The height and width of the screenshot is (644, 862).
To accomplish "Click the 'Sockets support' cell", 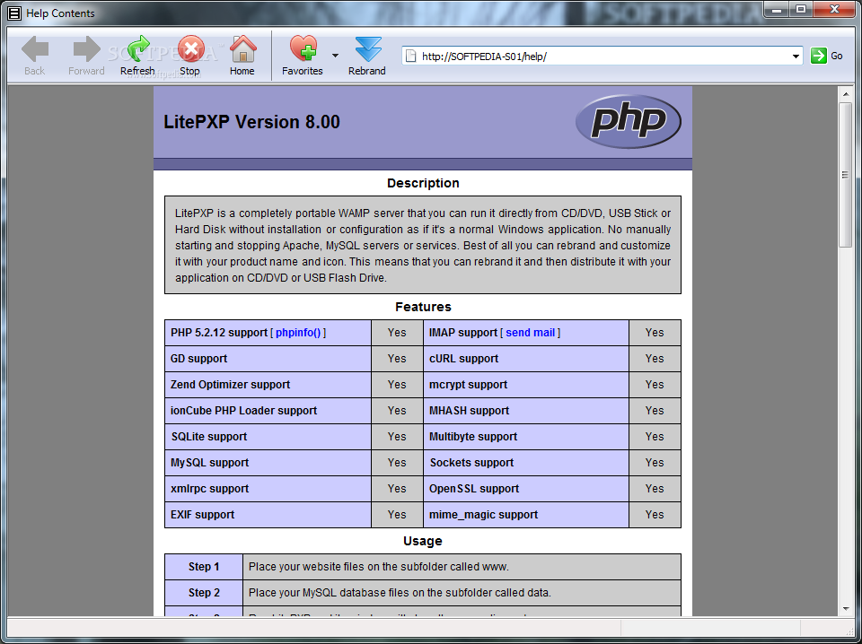I will pos(526,462).
